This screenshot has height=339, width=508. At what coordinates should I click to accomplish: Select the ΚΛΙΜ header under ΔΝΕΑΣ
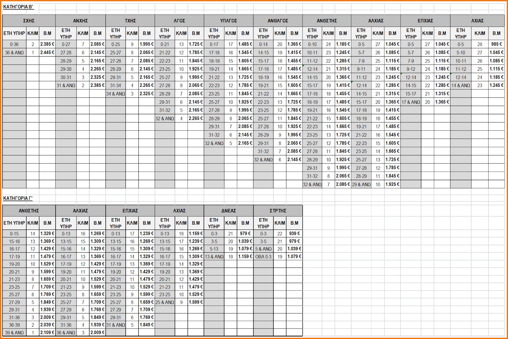pyautogui.click(x=231, y=223)
